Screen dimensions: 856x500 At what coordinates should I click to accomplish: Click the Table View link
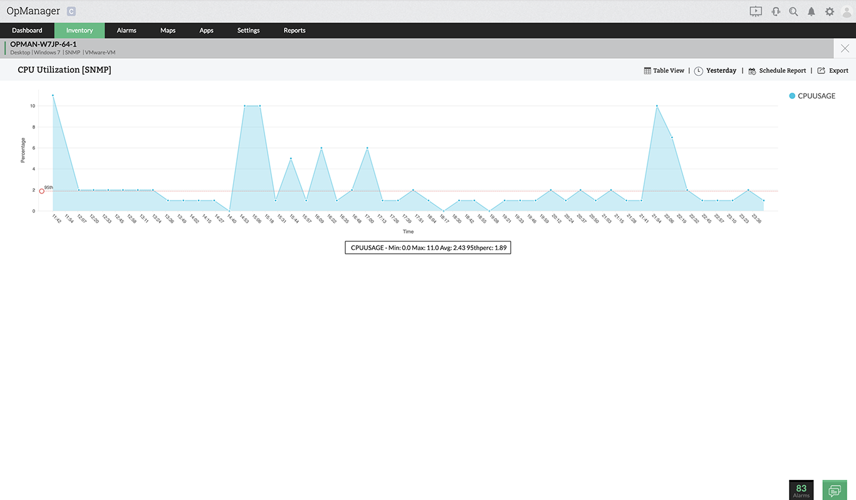[x=669, y=71]
